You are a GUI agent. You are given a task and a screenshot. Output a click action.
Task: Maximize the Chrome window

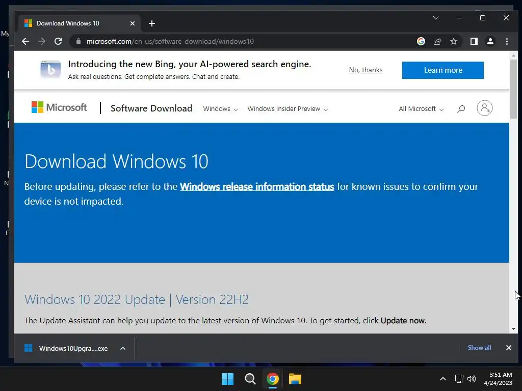483,18
